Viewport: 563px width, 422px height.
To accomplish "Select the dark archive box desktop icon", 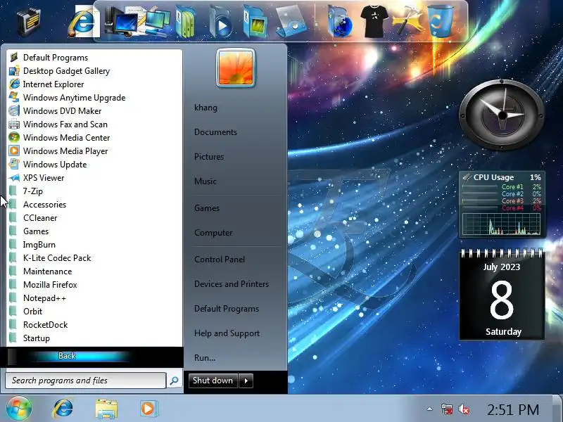I will point(29,22).
